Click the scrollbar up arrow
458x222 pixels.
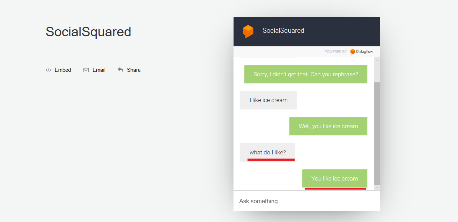pyautogui.click(x=377, y=60)
